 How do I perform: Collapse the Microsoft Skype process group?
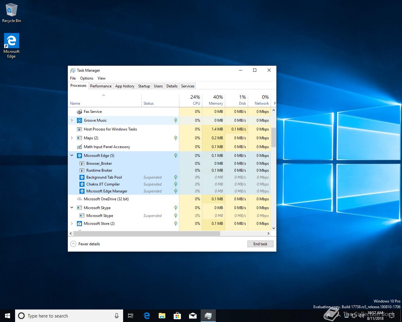[x=72, y=208]
